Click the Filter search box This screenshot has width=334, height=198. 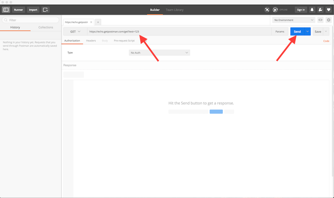(x=30, y=20)
